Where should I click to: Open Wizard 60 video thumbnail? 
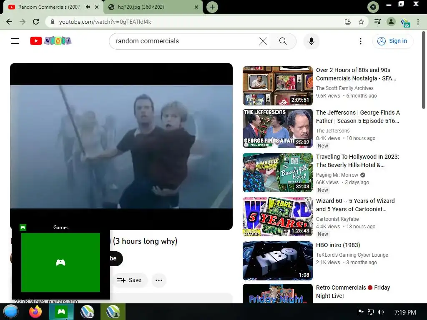277,217
